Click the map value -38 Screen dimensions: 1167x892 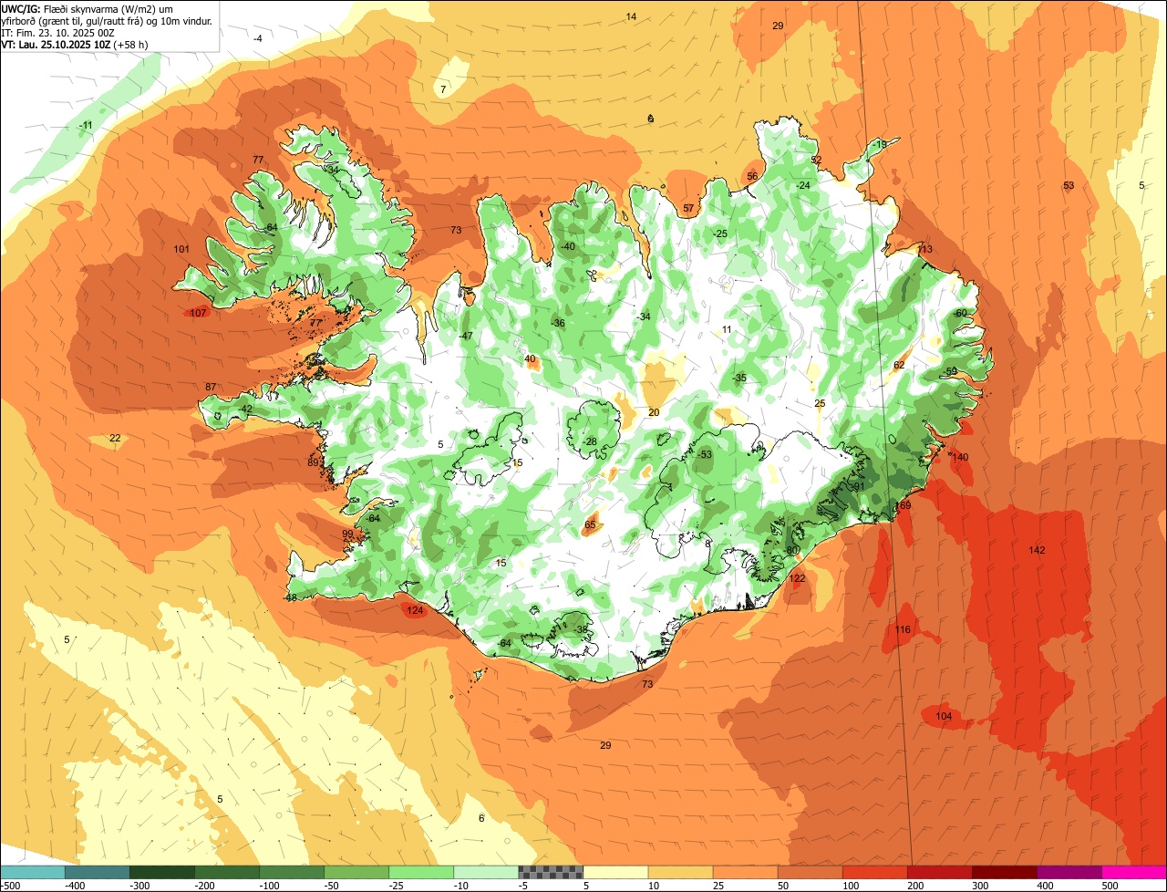581,629
